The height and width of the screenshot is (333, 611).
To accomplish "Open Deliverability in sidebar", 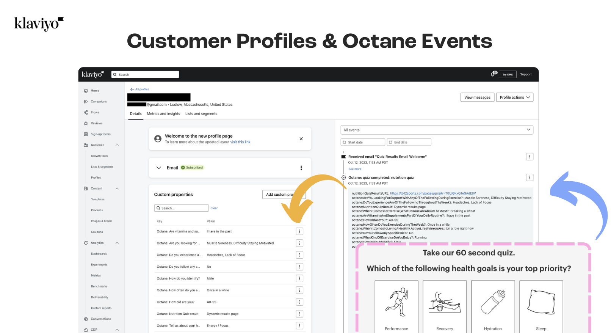I will pos(100,297).
